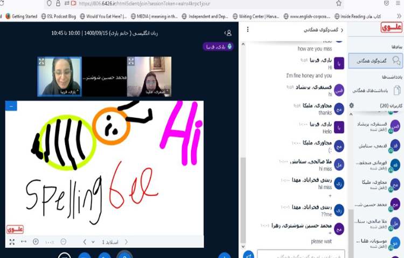Open the www.english-corpora bookmark
Viewport: 404px width, 258px height.
(x=307, y=17)
